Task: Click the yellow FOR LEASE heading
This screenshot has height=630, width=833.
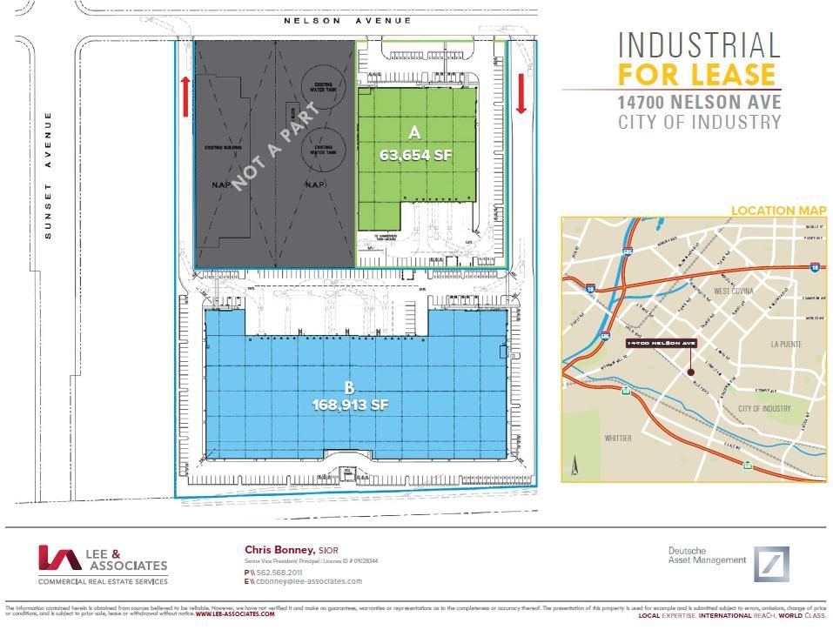Action: 697,74
